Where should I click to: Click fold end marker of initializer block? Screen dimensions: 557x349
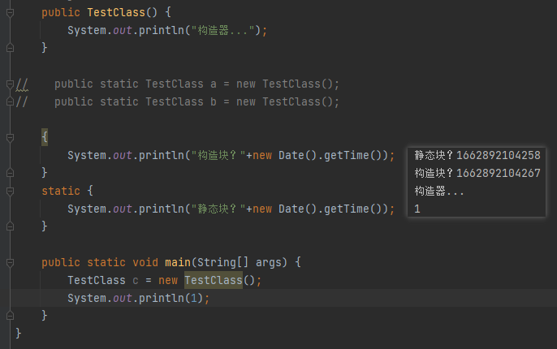pyautogui.click(x=10, y=173)
